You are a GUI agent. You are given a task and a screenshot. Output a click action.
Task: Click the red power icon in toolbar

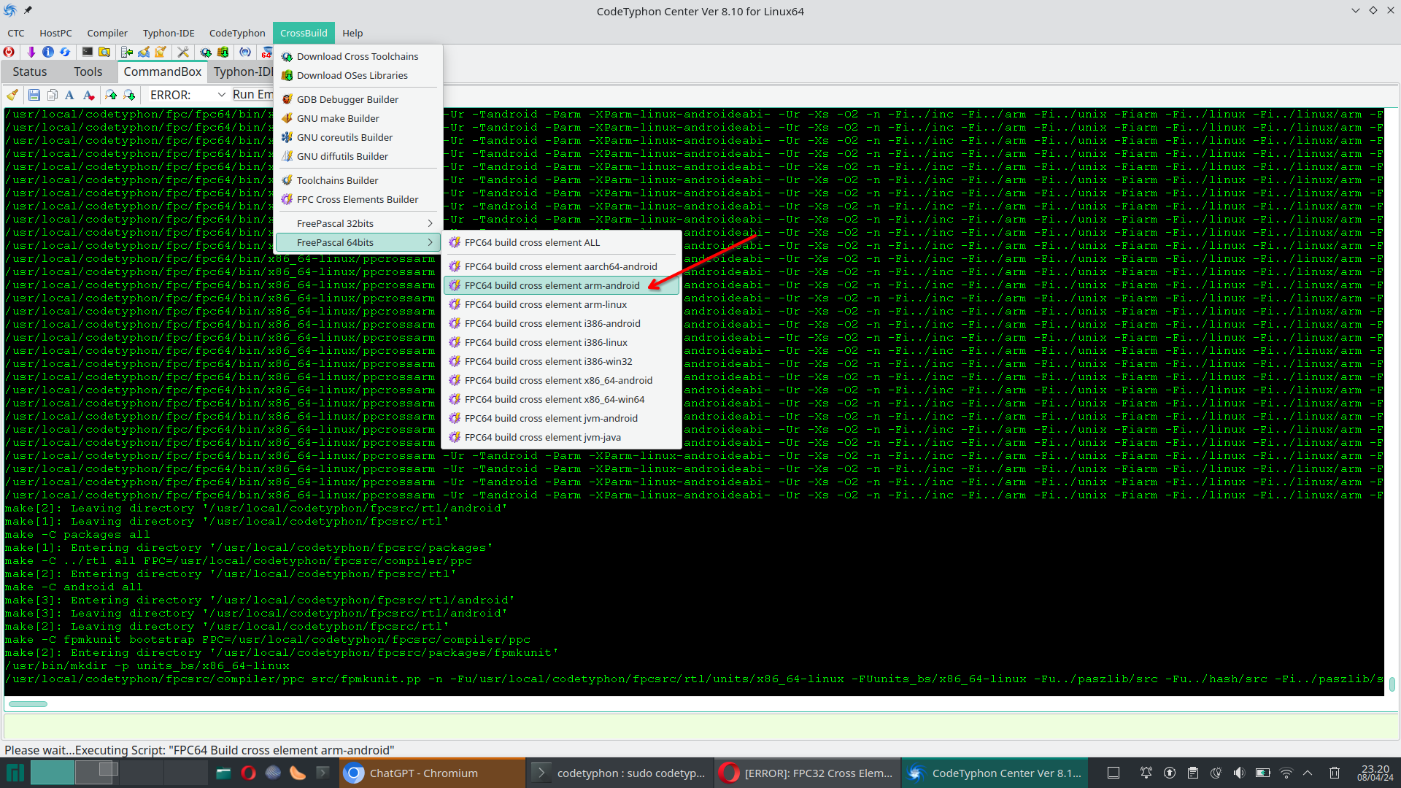[x=9, y=52]
